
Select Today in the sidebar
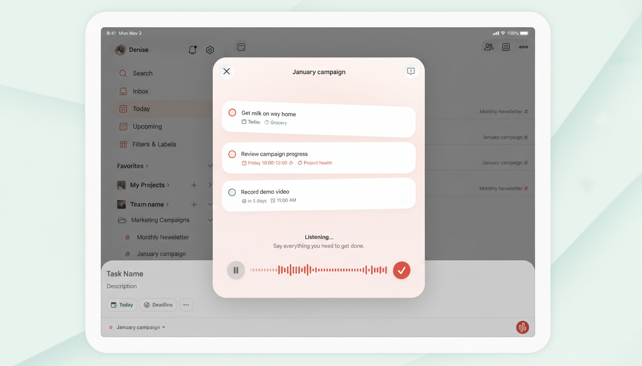coord(141,109)
